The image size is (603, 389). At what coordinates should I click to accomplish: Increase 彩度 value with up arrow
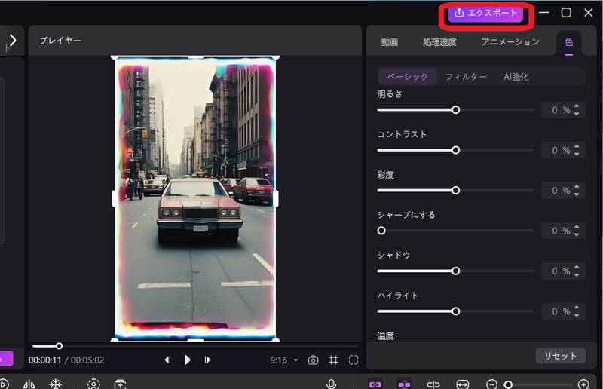[577, 187]
